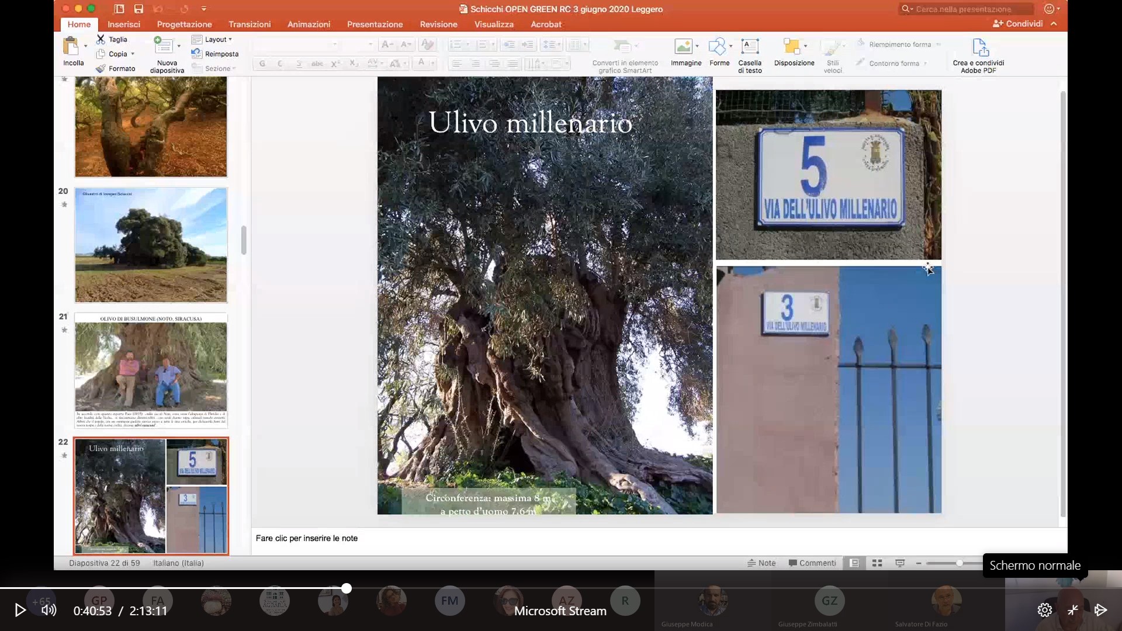Viewport: 1122px width, 631px height.
Task: Select slide 20 thumbnail of large tree
Action: [151, 245]
